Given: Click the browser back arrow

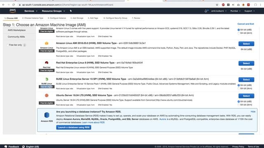Looking at the screenshot, I should click(x=4, y=5).
